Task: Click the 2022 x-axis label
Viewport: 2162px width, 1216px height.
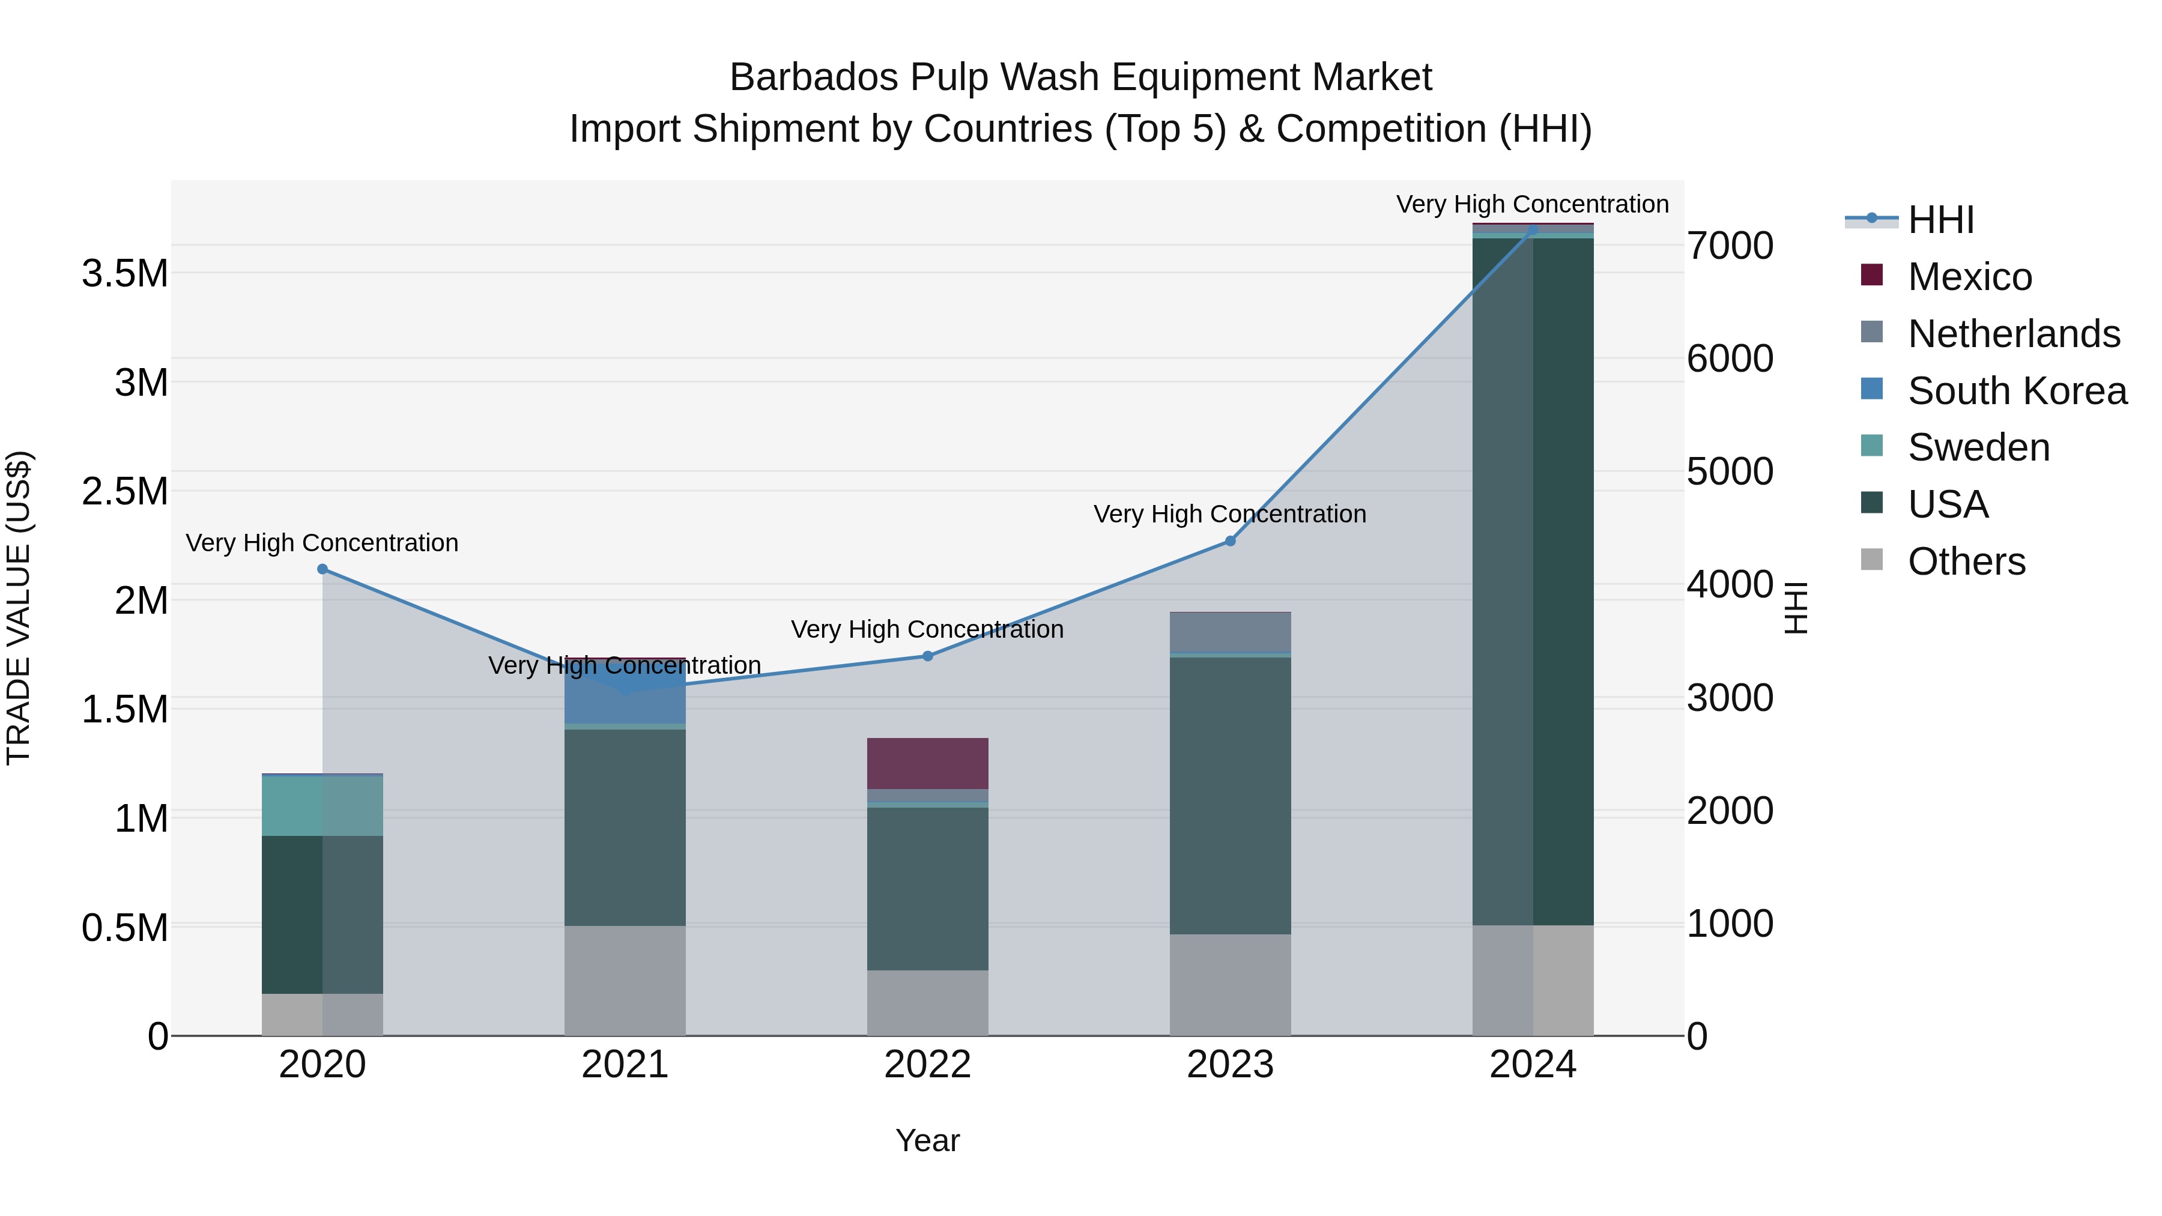Action: click(927, 1065)
